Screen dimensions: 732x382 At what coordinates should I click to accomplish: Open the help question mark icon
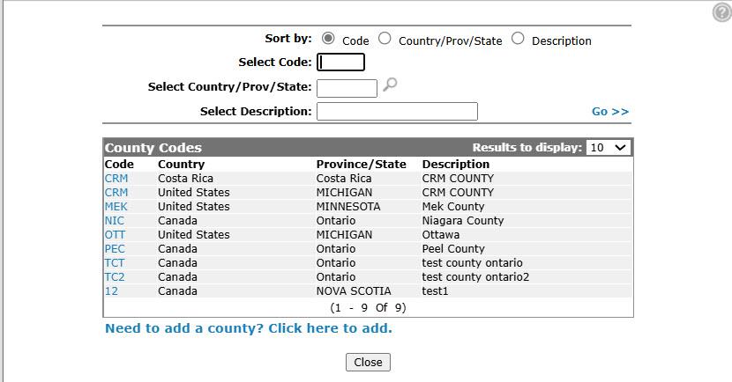tap(721, 12)
